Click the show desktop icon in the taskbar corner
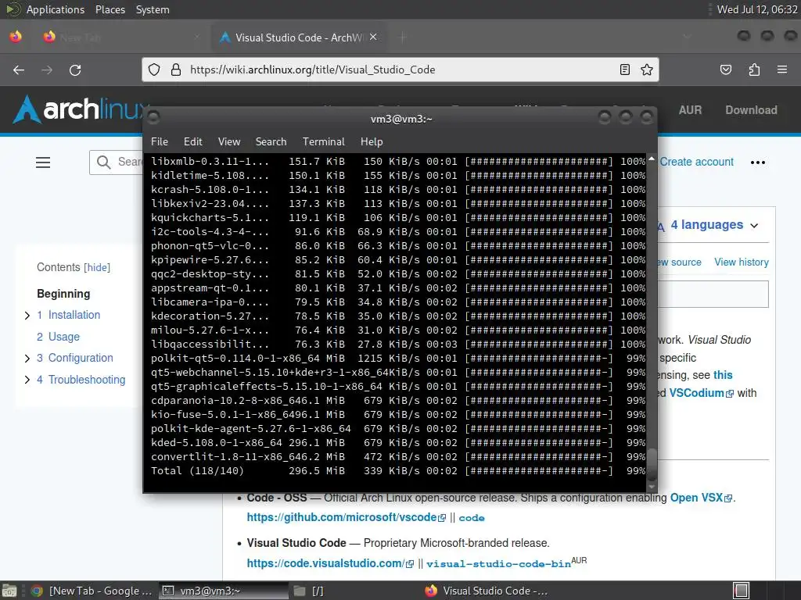Screen dimensions: 801x600 9,591
